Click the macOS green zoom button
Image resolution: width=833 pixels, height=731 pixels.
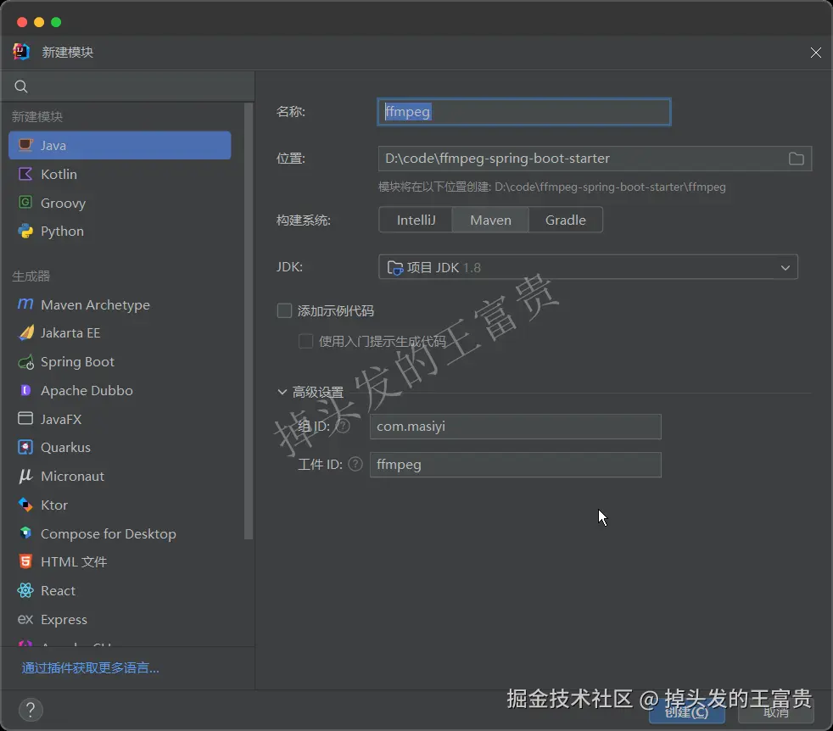click(56, 22)
